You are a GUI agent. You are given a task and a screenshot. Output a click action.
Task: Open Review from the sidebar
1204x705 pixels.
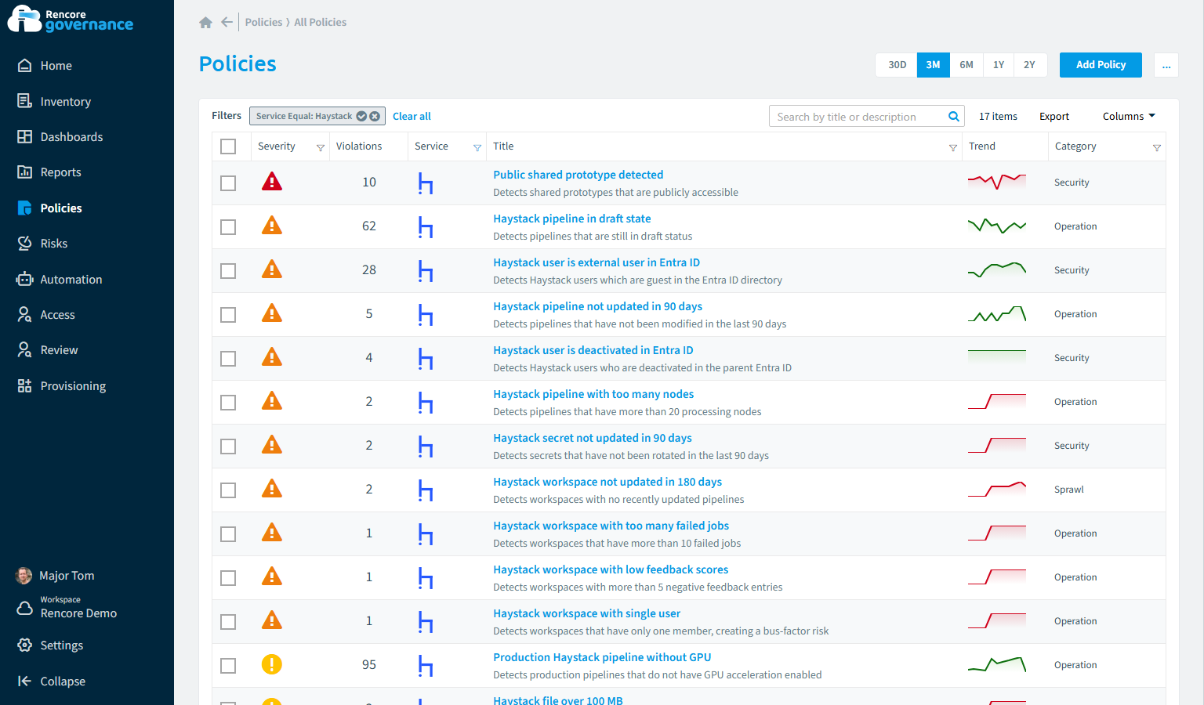[48, 350]
